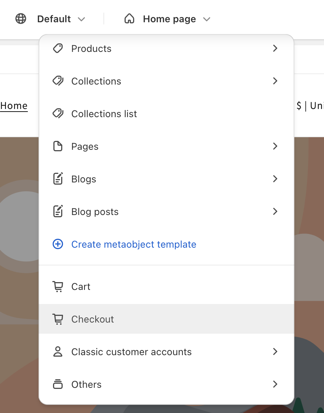The width and height of the screenshot is (324, 413).
Task: Expand the Others submenu chevron
Action: pos(275,384)
